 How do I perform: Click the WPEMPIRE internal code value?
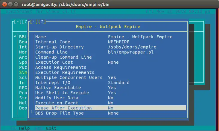pyautogui.click(x=119, y=42)
